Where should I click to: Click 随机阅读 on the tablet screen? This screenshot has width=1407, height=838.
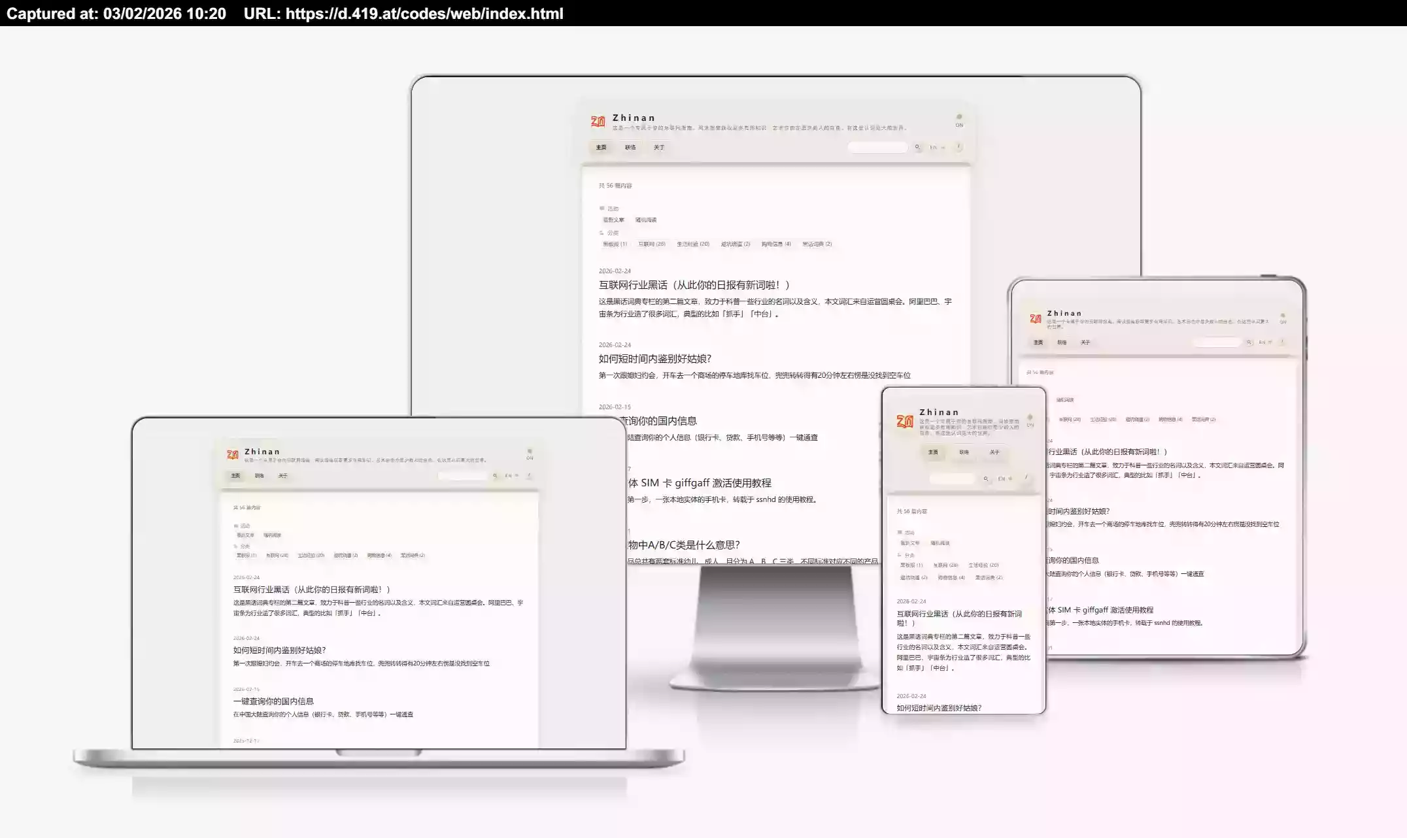[x=1065, y=400]
